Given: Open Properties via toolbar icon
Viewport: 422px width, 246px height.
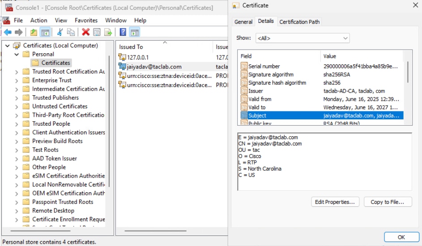Looking at the screenshot, I should pyautogui.click(x=97, y=32).
